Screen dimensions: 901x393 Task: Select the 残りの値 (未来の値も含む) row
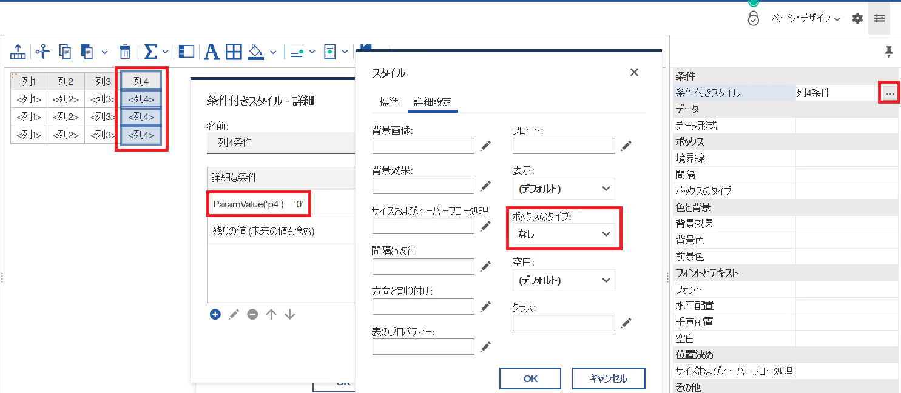point(282,230)
